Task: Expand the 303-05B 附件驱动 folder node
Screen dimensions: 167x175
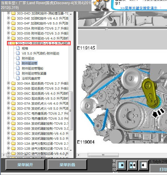Action: (x=8, y=33)
